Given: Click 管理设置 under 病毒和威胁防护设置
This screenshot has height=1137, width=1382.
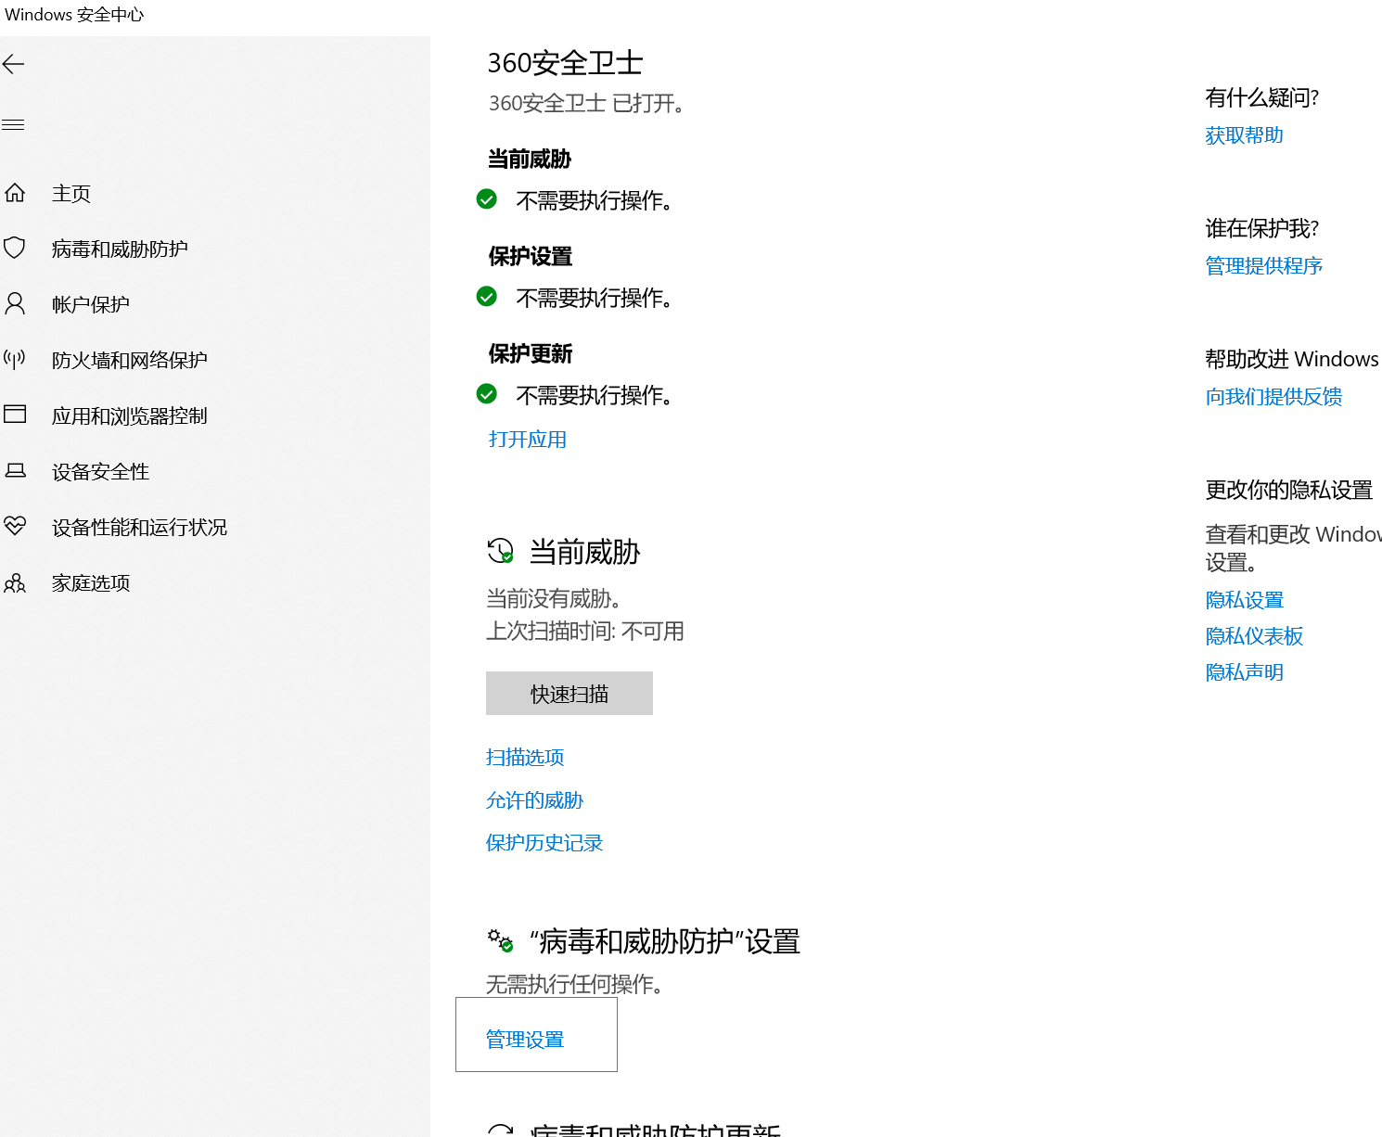Looking at the screenshot, I should pyautogui.click(x=524, y=1039).
